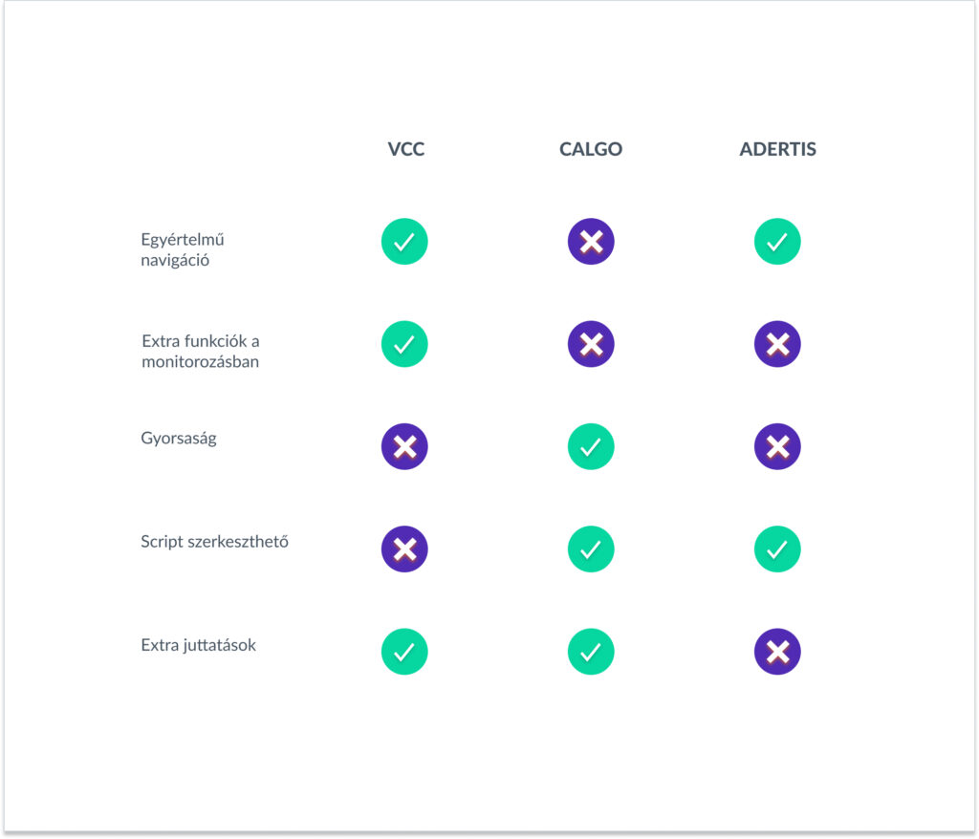Click CALGO checkmark for Extra juttatások

591,652
